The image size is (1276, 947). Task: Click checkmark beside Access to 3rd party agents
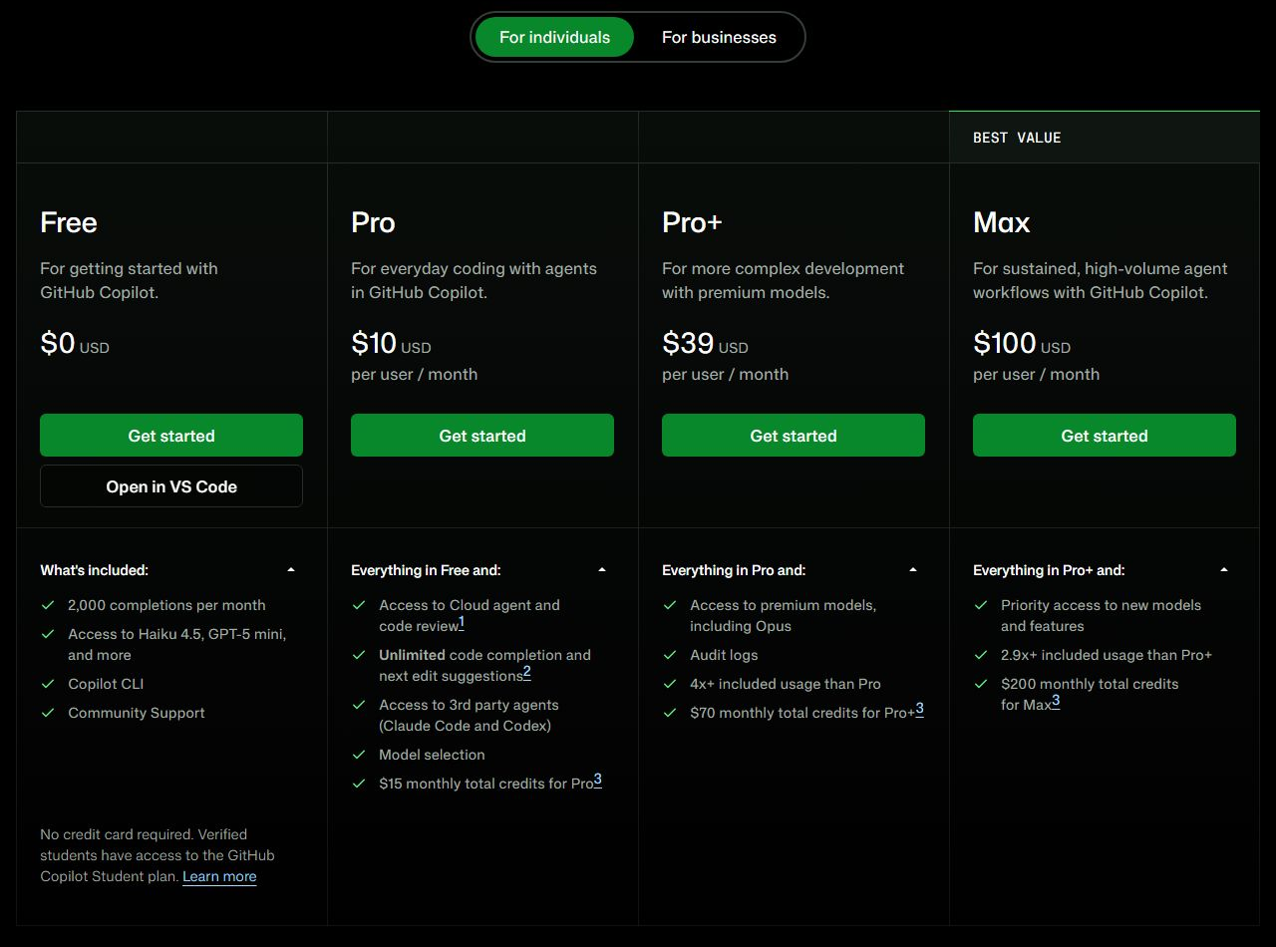click(359, 705)
